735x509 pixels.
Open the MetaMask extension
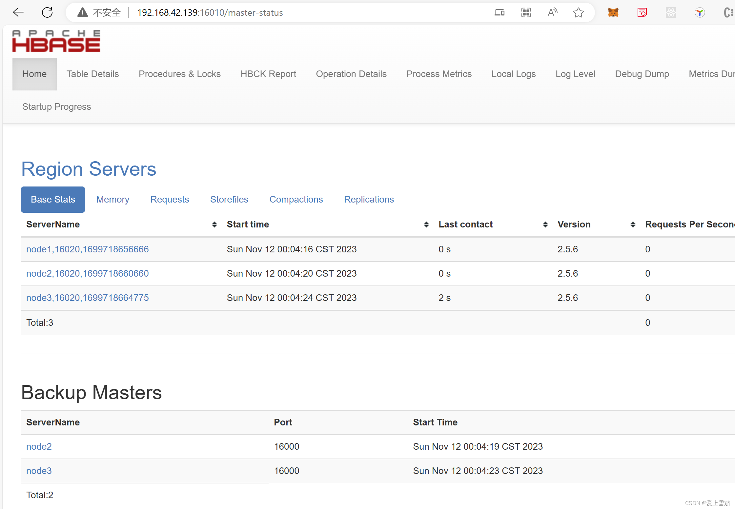(613, 12)
